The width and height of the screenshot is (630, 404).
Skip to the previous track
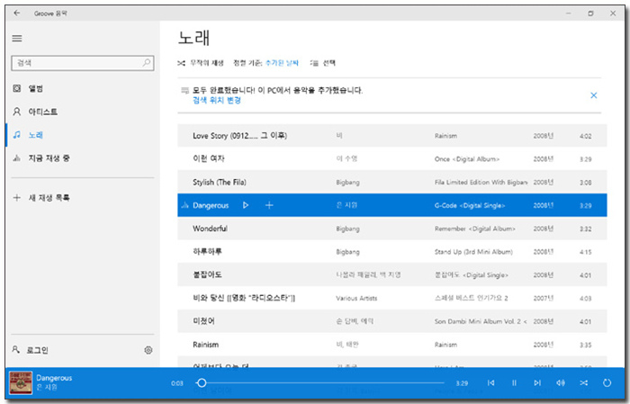(490, 382)
